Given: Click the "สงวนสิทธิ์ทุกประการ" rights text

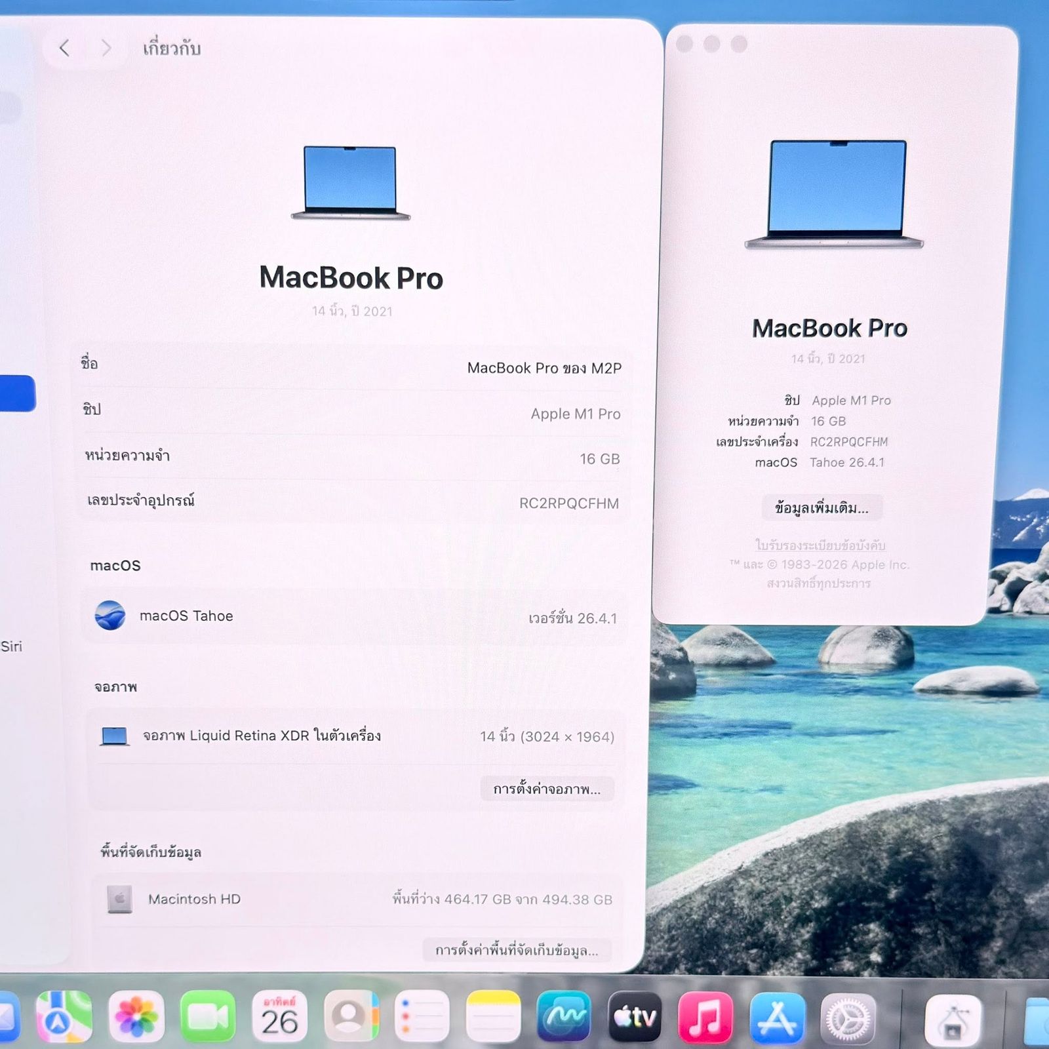Looking at the screenshot, I should tap(819, 583).
